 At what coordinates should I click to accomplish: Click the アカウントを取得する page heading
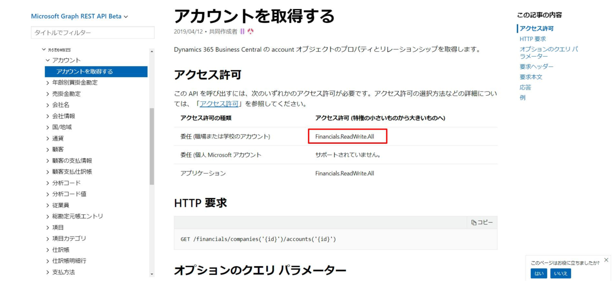[x=254, y=16]
